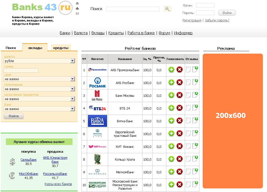The image size is (267, 192).
Task: Open the начисление процентов dropdown
Action: pos(39,99)
